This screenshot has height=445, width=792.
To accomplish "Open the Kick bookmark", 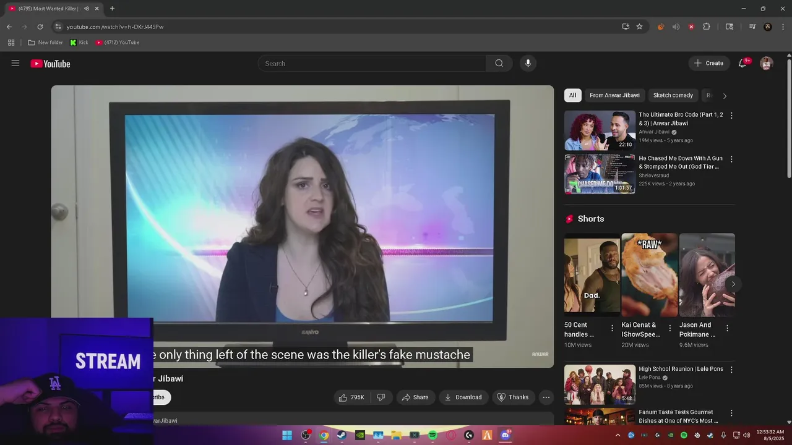I will point(79,43).
